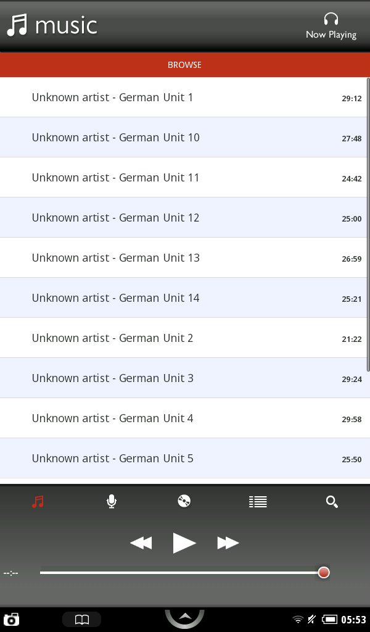
Task: Skip ahead with fast-forward button
Action: 228,543
